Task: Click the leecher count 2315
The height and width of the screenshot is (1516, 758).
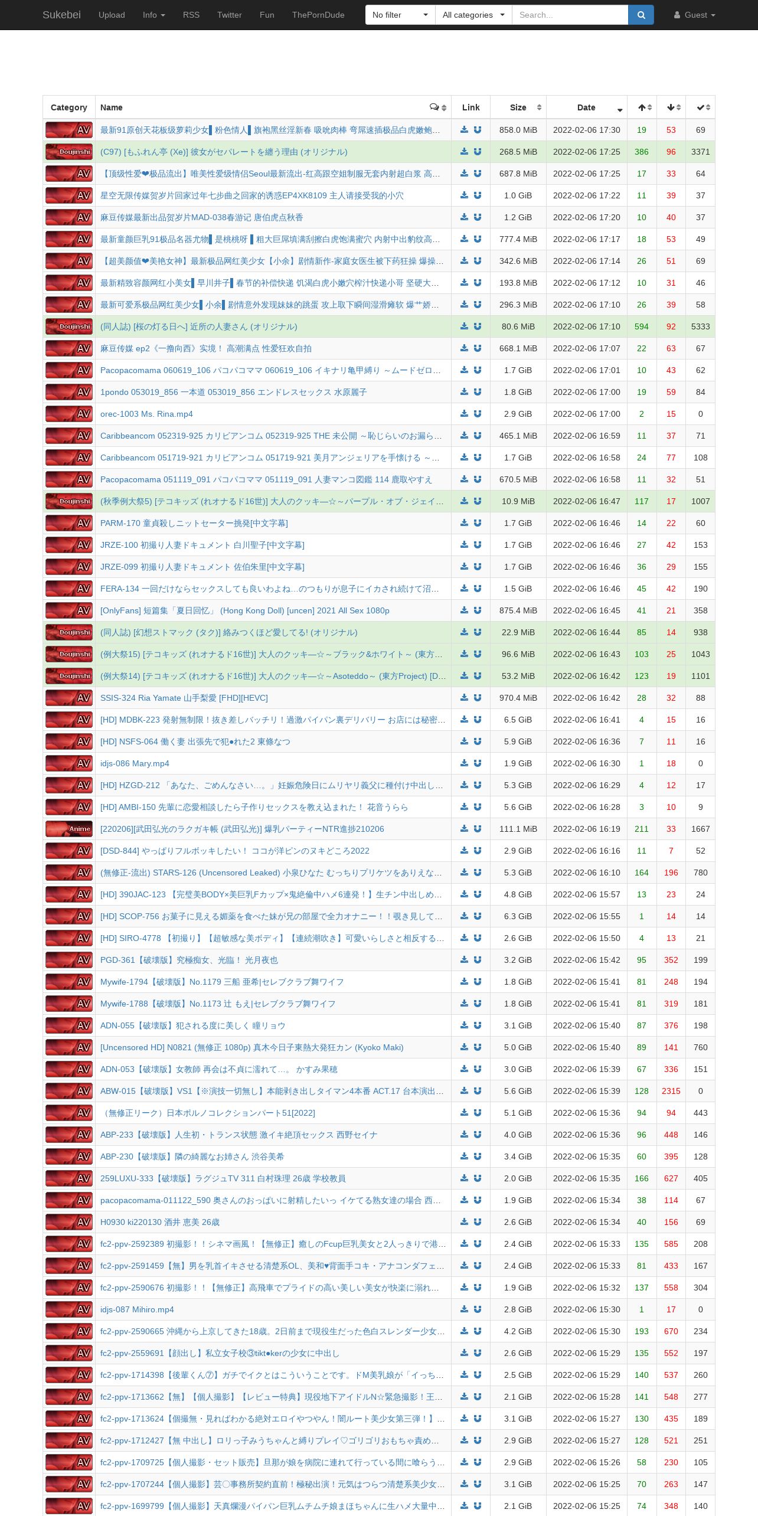Action: [671, 1091]
